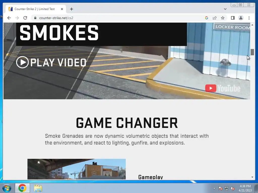The image size is (258, 193).
Task: Click the Smoke Grenades description paragraph
Action: coord(127,139)
